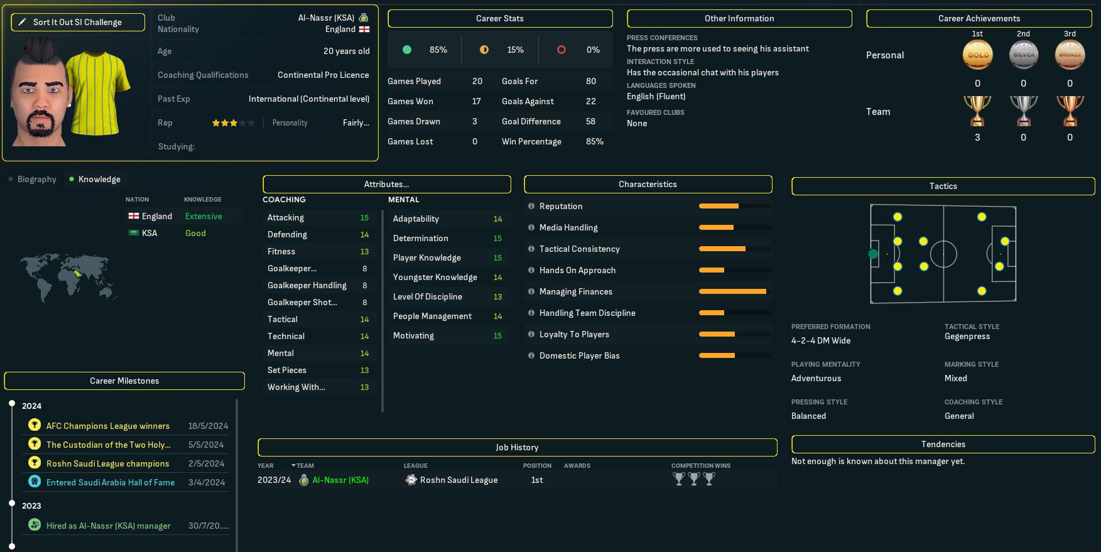Screen dimensions: 1101x552
Task: Open the Other Information panel header
Action: [x=739, y=18]
